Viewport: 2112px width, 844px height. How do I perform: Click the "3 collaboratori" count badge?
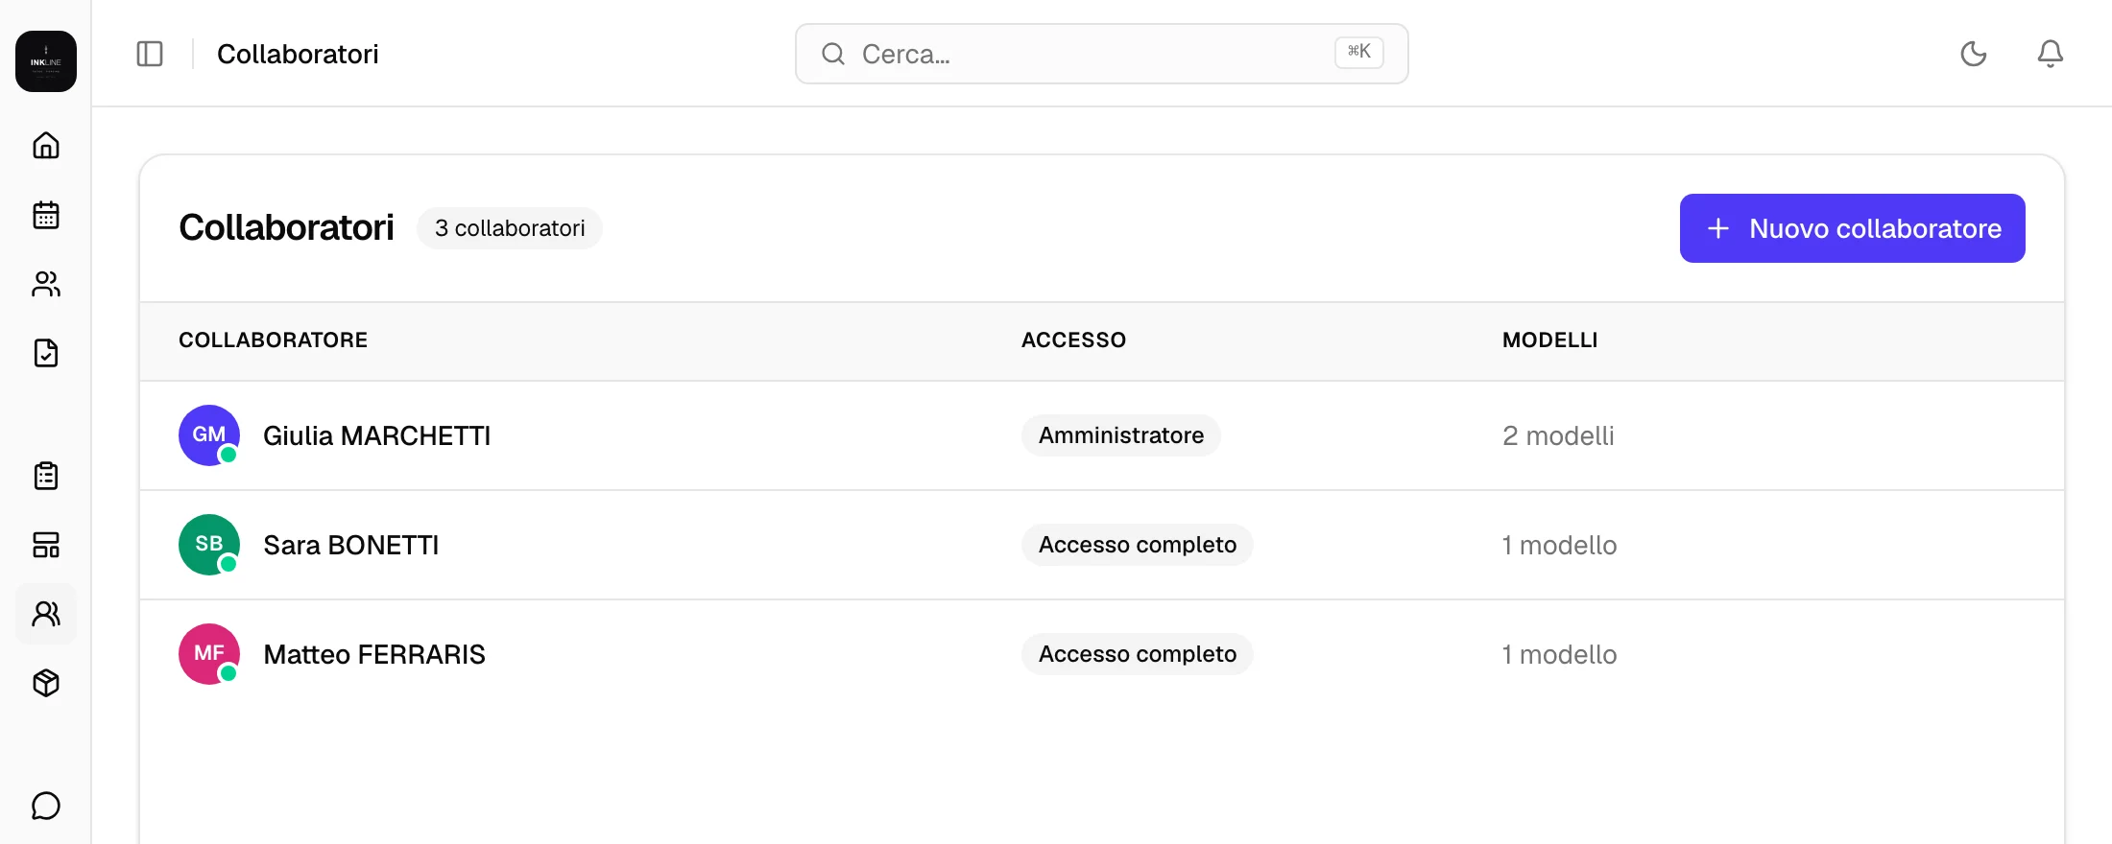510,228
